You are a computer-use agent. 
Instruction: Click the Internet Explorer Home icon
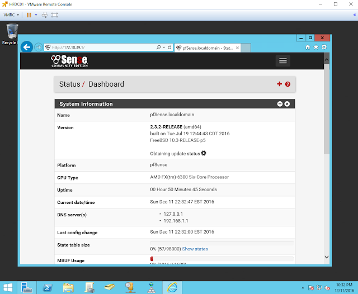[308, 47]
